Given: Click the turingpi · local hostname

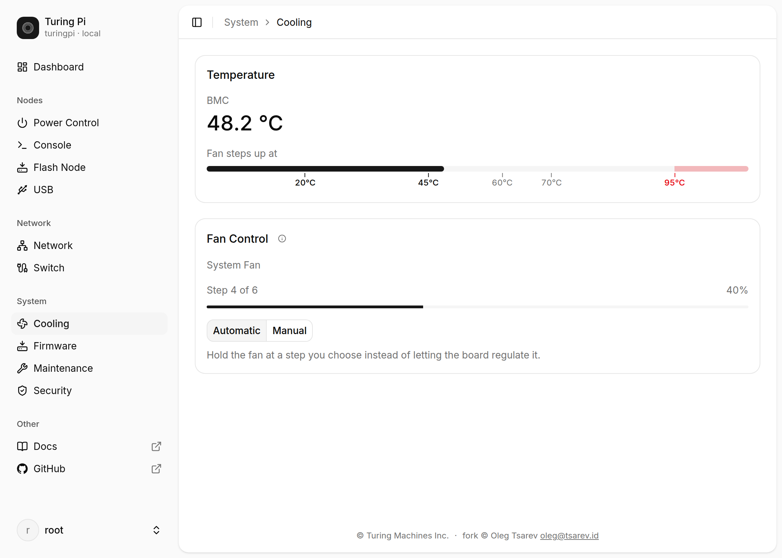Looking at the screenshot, I should [73, 33].
